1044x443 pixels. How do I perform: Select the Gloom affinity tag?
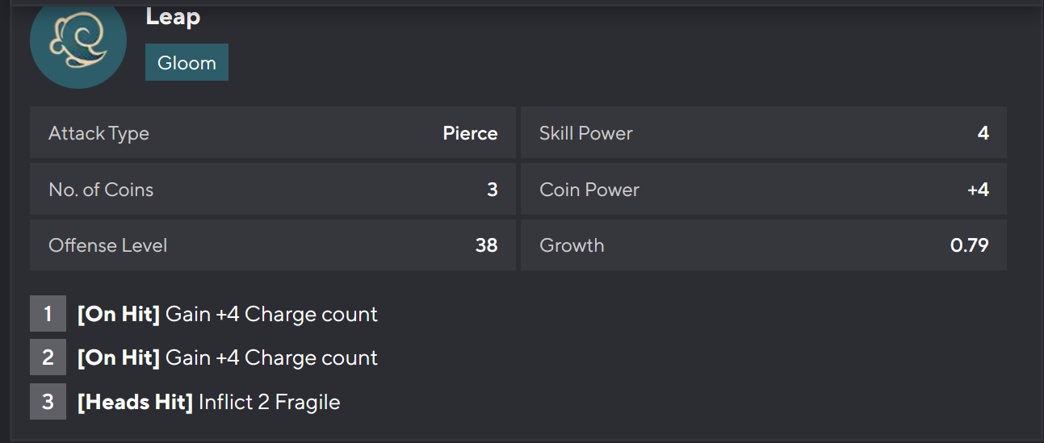click(x=187, y=63)
